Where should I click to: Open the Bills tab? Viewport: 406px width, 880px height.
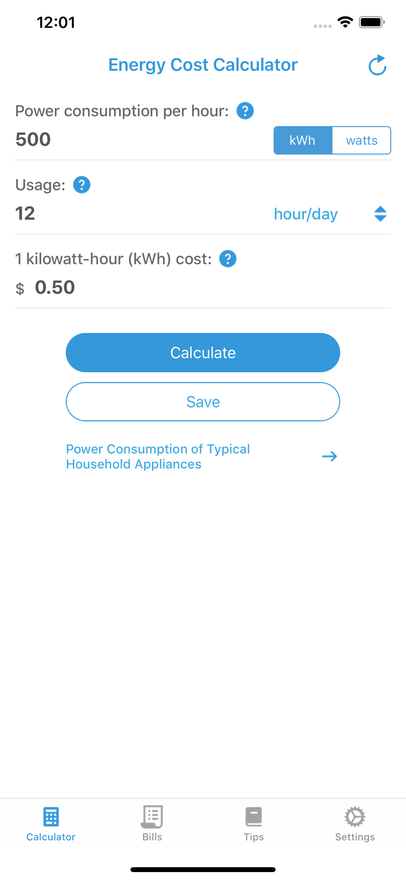[x=152, y=824]
